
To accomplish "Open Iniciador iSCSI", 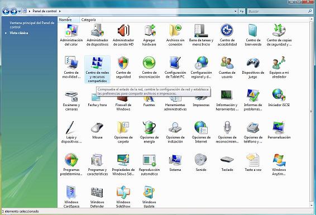I will [279, 98].
